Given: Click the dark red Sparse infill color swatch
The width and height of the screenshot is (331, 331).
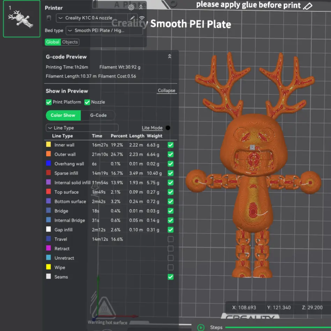Looking at the screenshot, I should coord(48,173).
